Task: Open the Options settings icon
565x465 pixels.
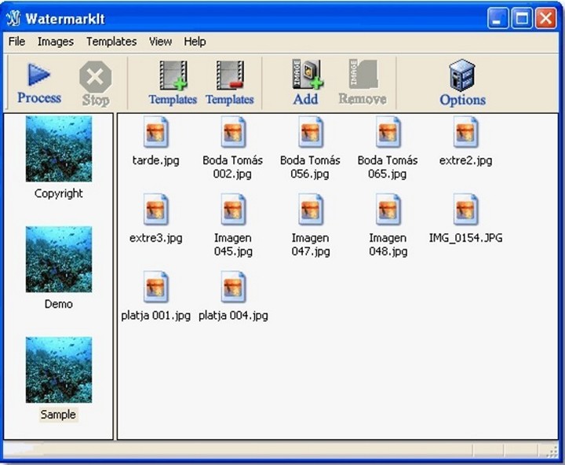Action: click(x=462, y=75)
